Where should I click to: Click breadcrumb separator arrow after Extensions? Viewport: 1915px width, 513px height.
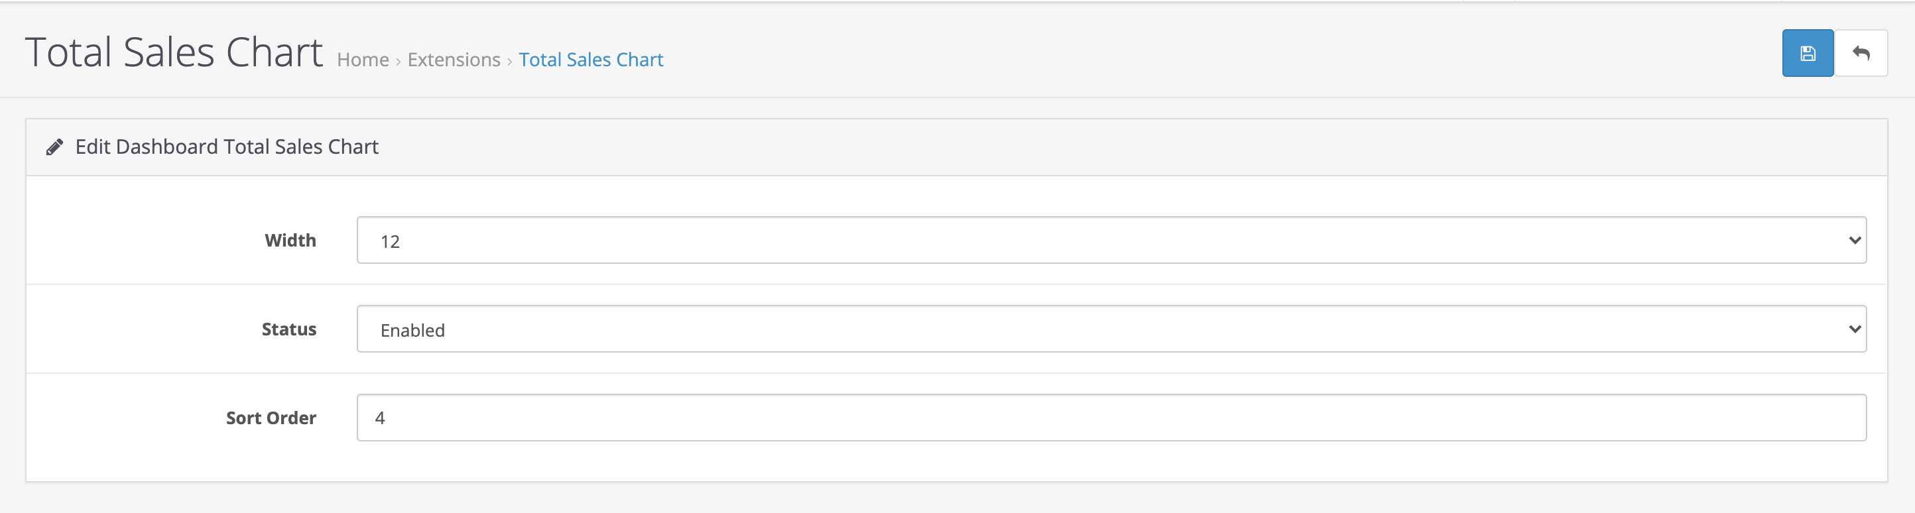pos(510,61)
